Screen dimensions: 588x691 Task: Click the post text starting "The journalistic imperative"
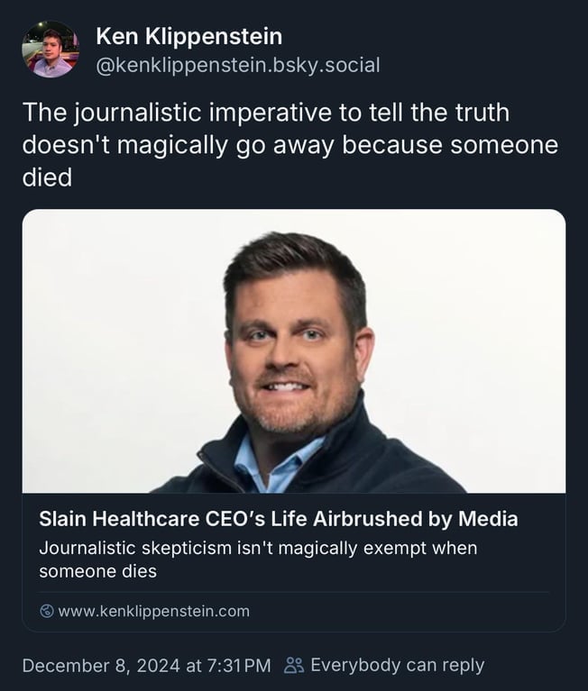(x=265, y=113)
